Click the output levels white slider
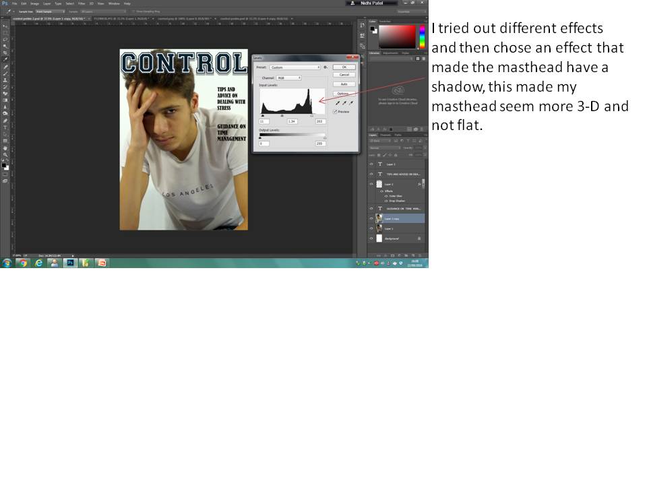Viewport: 647px width, 485px height. pyautogui.click(x=325, y=137)
